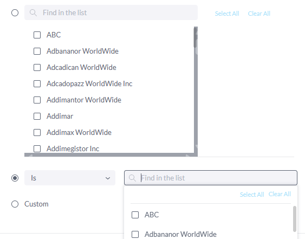Choose the Custom radio option

pos(15,204)
